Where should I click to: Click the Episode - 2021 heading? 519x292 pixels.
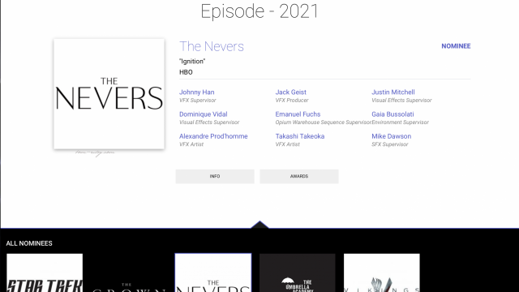259,11
